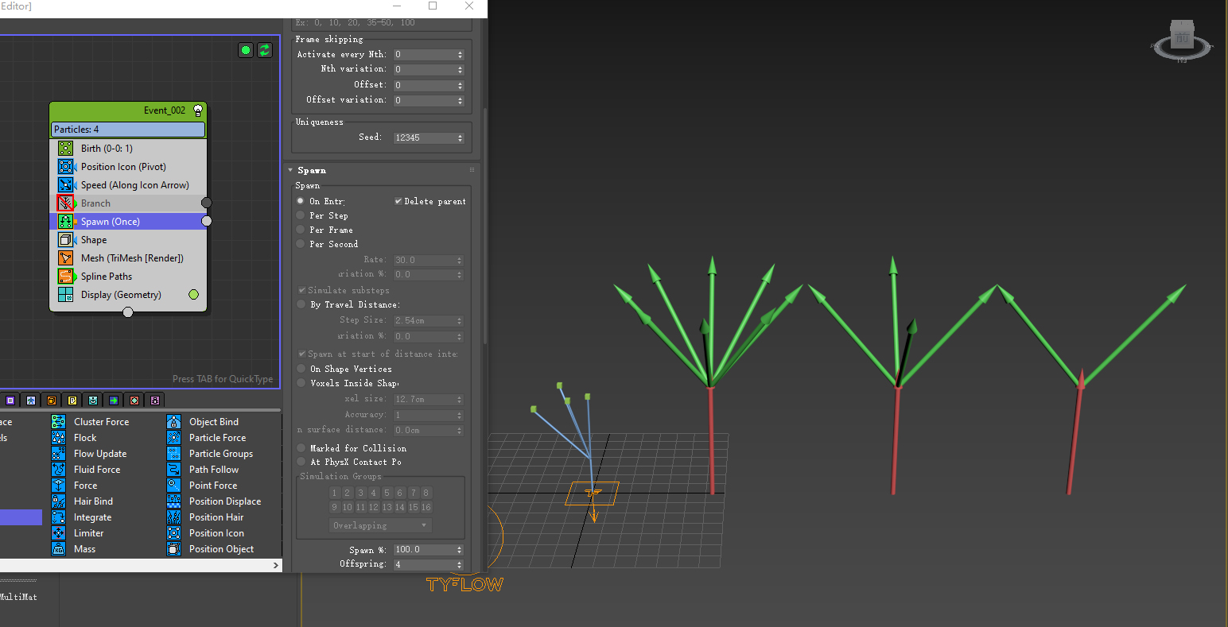Open the green arrow operator category tab
This screenshot has width=1228, height=627.
tap(114, 401)
